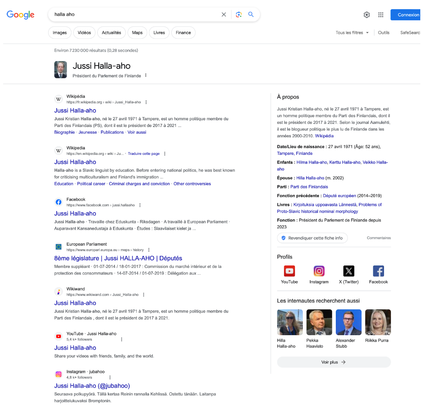Screen dimensions: 443x416
Task: Open the Publications sitelink
Action: point(112,132)
